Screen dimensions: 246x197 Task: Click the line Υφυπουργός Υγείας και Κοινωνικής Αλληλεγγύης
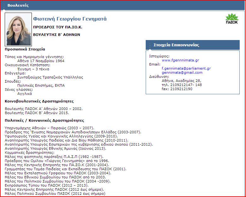click(61, 136)
